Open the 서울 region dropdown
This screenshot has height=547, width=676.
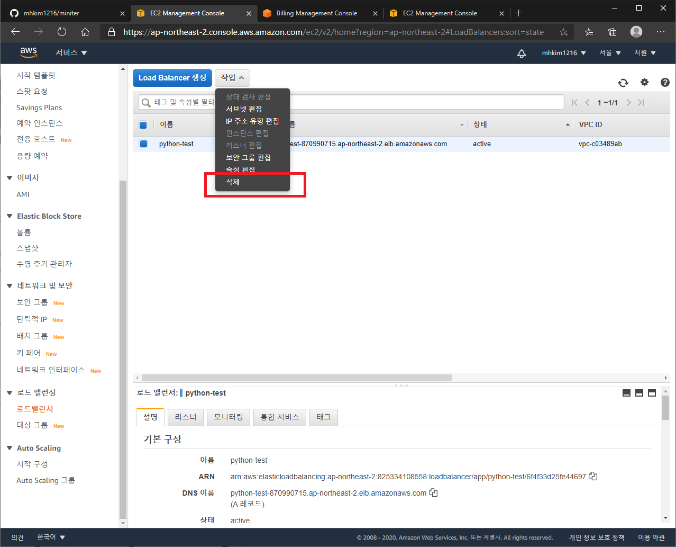(610, 53)
